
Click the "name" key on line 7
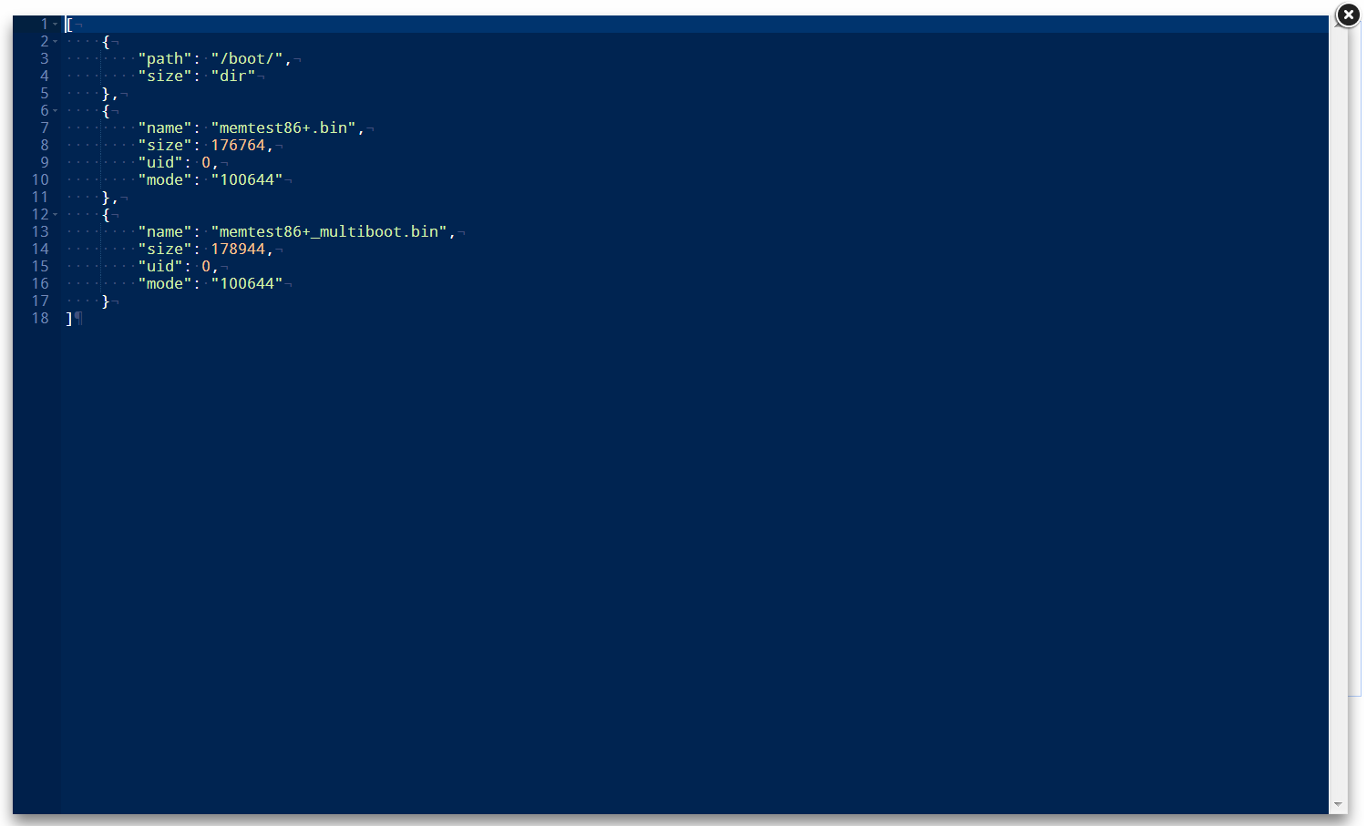coord(160,127)
